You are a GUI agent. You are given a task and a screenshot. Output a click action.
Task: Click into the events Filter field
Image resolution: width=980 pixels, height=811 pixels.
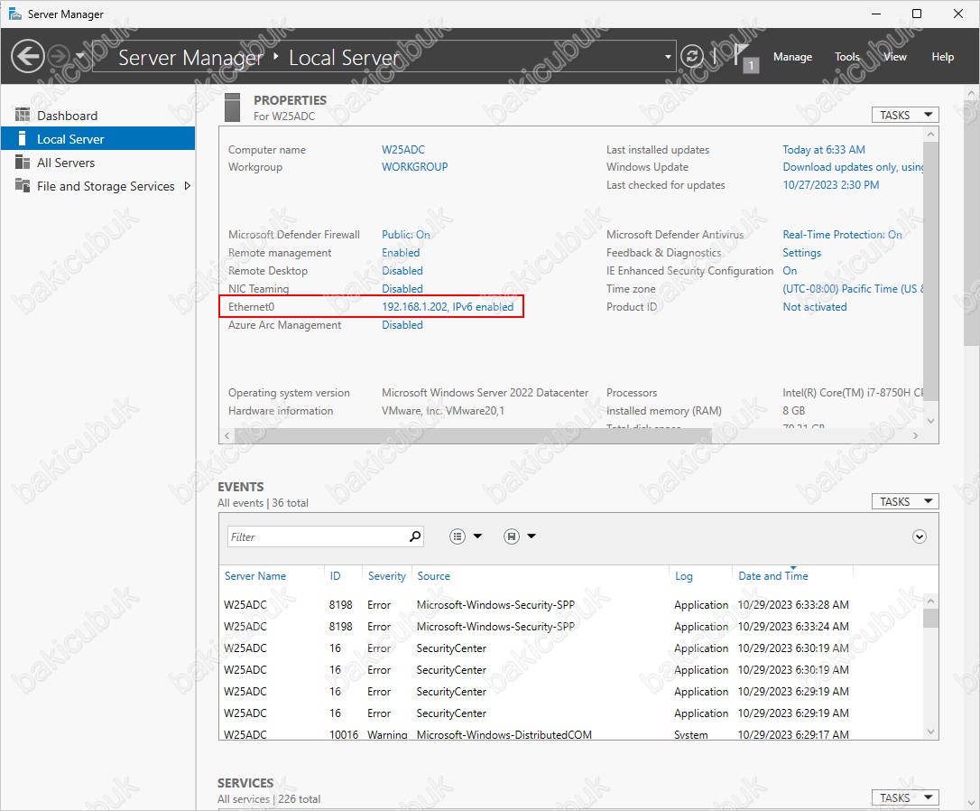(x=318, y=536)
